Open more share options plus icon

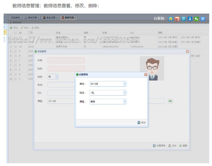click(203, 19)
